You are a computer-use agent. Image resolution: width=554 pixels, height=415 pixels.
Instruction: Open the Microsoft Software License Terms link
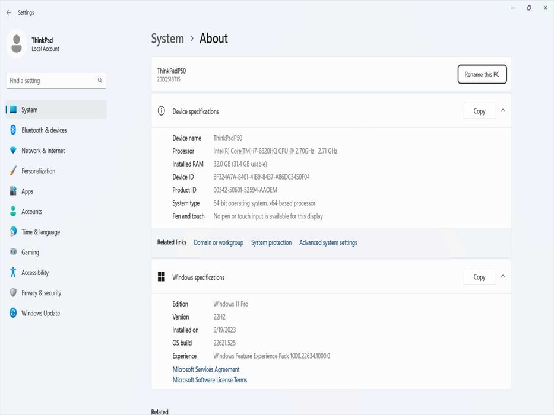pyautogui.click(x=210, y=380)
